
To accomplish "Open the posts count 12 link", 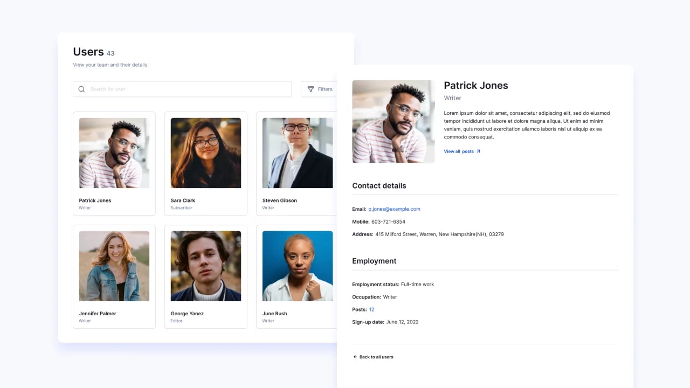I will (x=371, y=309).
